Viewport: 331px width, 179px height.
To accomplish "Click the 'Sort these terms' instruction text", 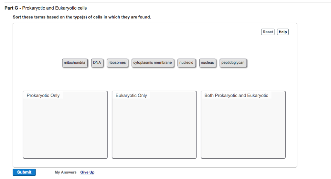I will (x=82, y=17).
